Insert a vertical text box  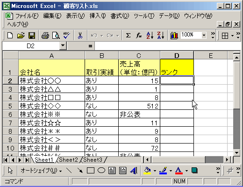tap(122, 171)
